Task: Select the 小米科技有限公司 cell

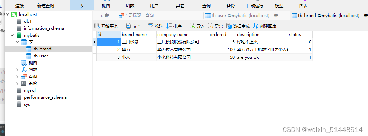Action: click(x=183, y=57)
